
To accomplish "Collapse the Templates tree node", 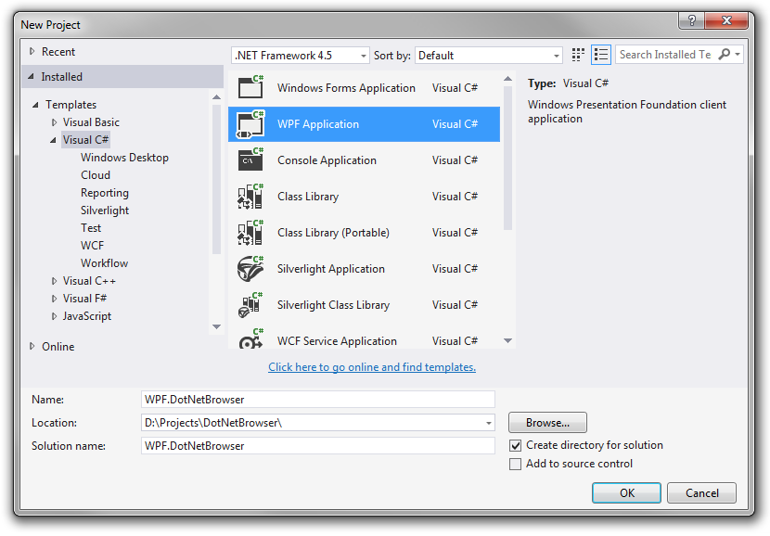I will [x=35, y=105].
